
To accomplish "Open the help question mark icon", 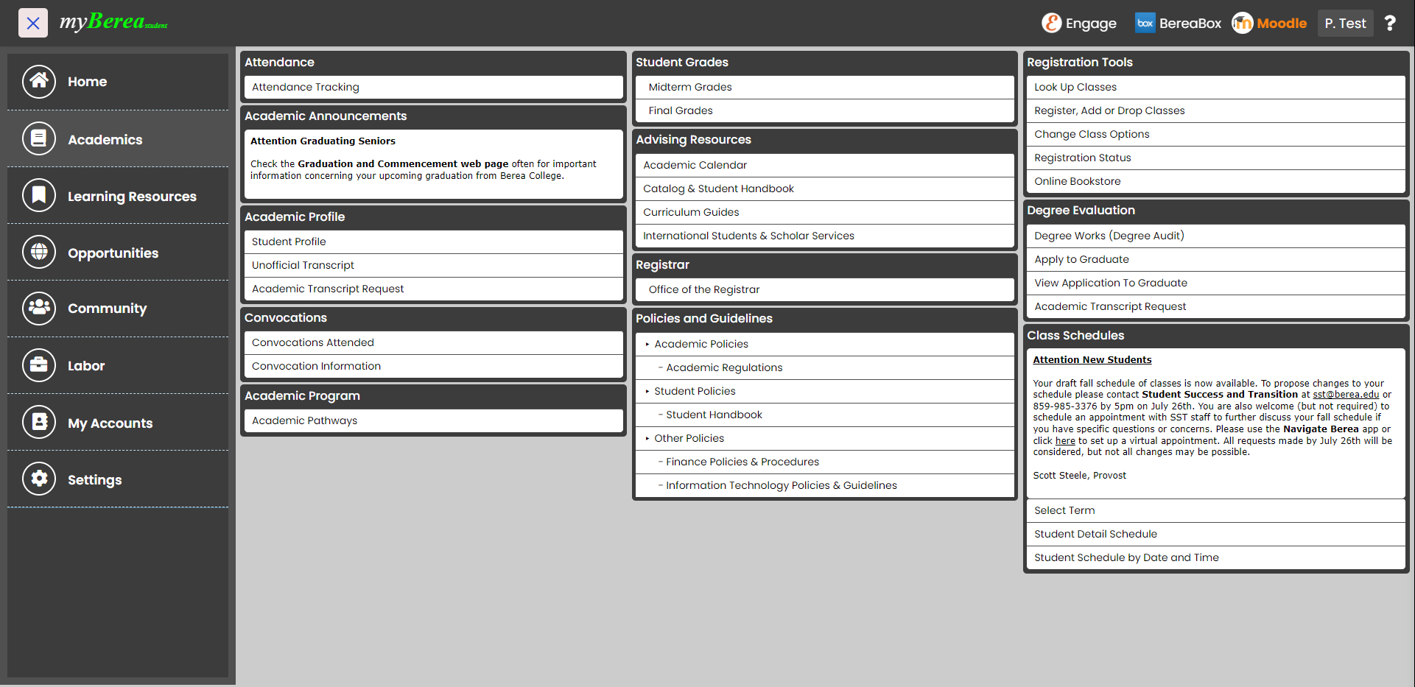I will click(1389, 24).
